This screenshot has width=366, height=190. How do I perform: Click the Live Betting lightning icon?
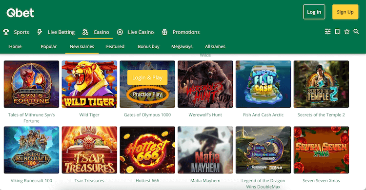pyautogui.click(x=40, y=32)
